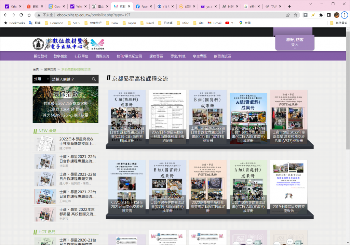Open the 教育旅行 bookmark folder
Screen dimensions: 350x245
pos(93,23)
